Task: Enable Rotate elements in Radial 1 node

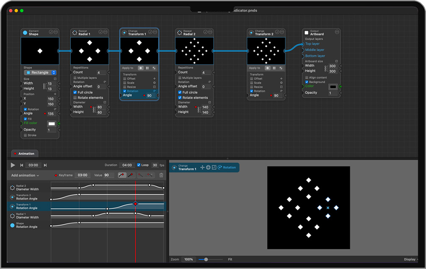Action: click(75, 97)
